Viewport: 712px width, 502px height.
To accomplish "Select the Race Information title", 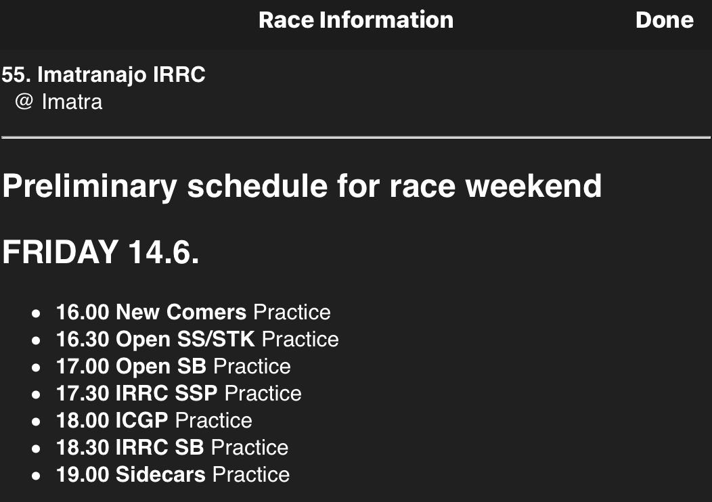I will click(356, 20).
